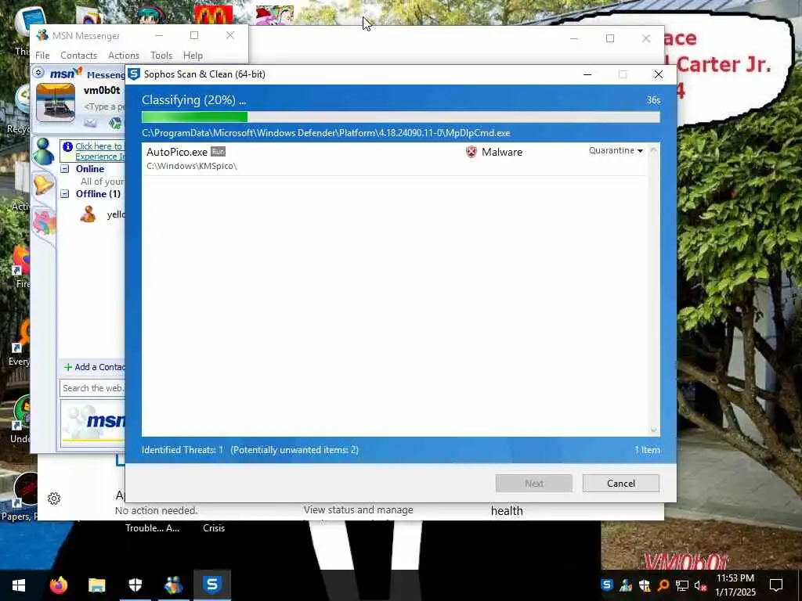Click the C:\Windows\KMSpico\ path text
The height and width of the screenshot is (601, 802).
(x=191, y=166)
